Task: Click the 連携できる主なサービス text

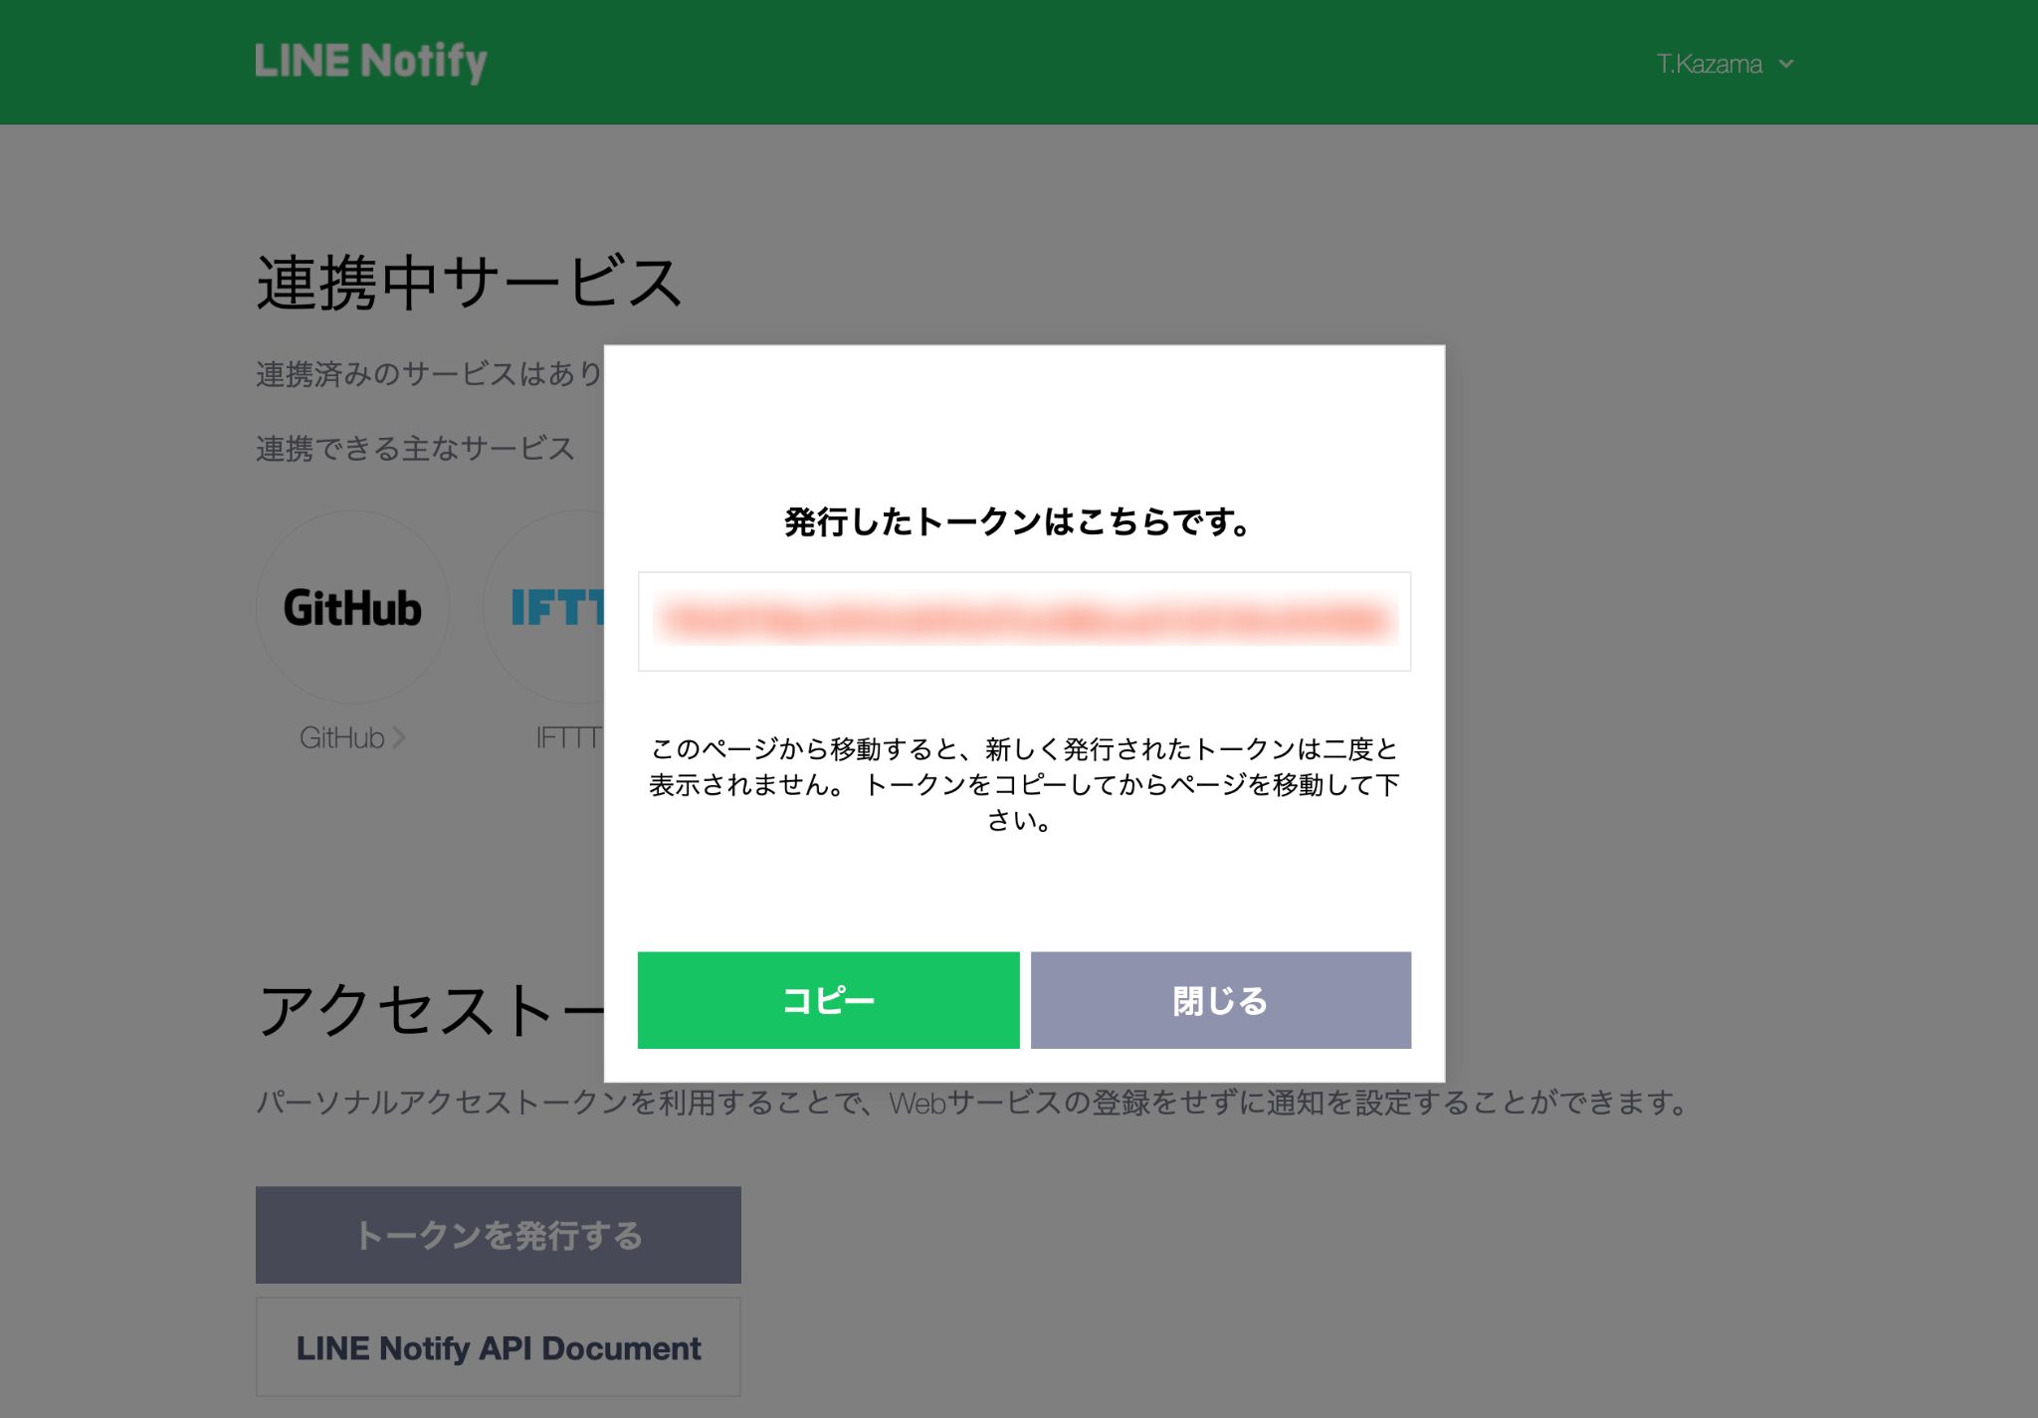Action: coord(415,449)
